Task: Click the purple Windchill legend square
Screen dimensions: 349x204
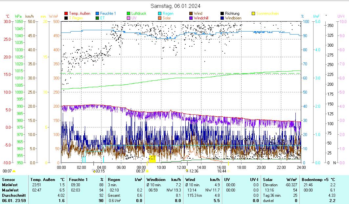Action: (x=191, y=18)
